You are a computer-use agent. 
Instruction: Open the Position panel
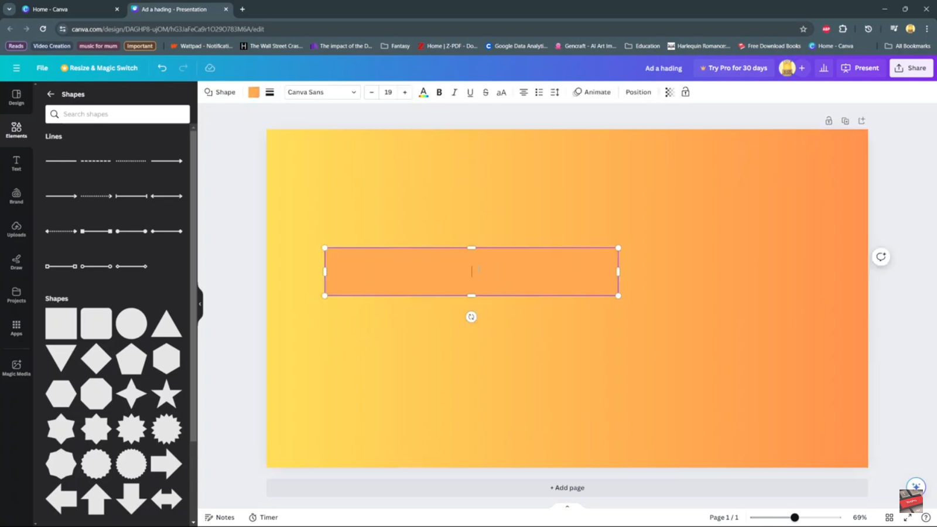[x=638, y=92]
